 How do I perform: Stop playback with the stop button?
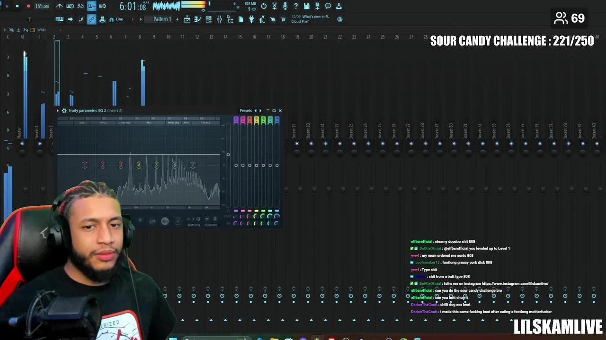coord(18,6)
